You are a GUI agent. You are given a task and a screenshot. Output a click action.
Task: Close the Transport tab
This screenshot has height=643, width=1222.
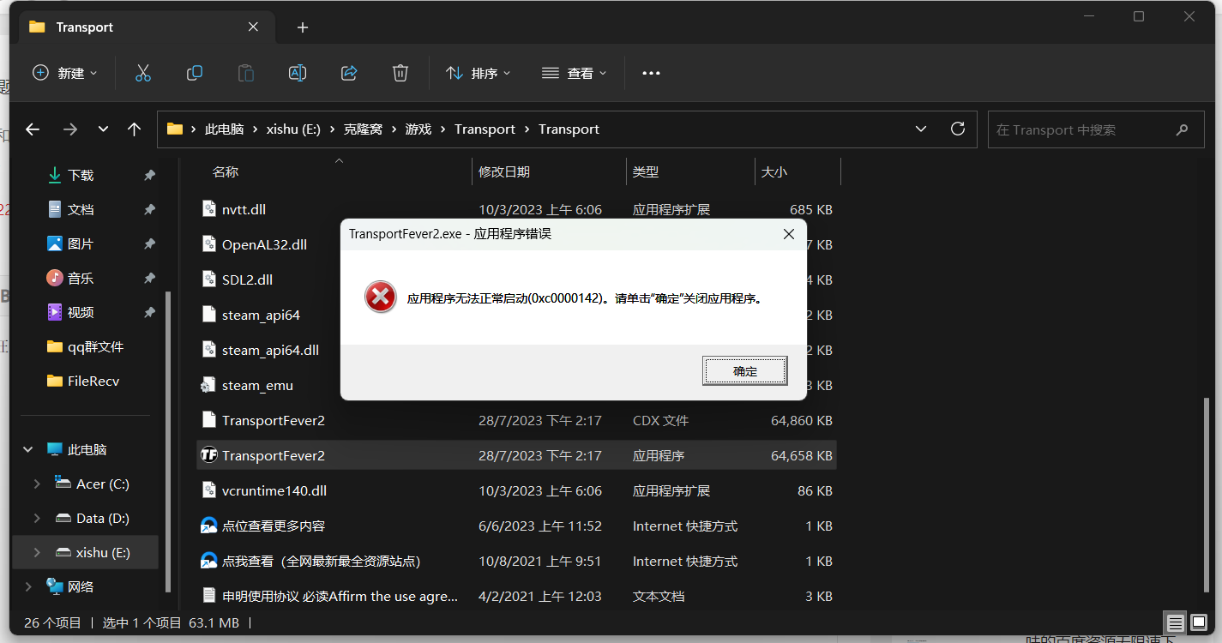253,27
